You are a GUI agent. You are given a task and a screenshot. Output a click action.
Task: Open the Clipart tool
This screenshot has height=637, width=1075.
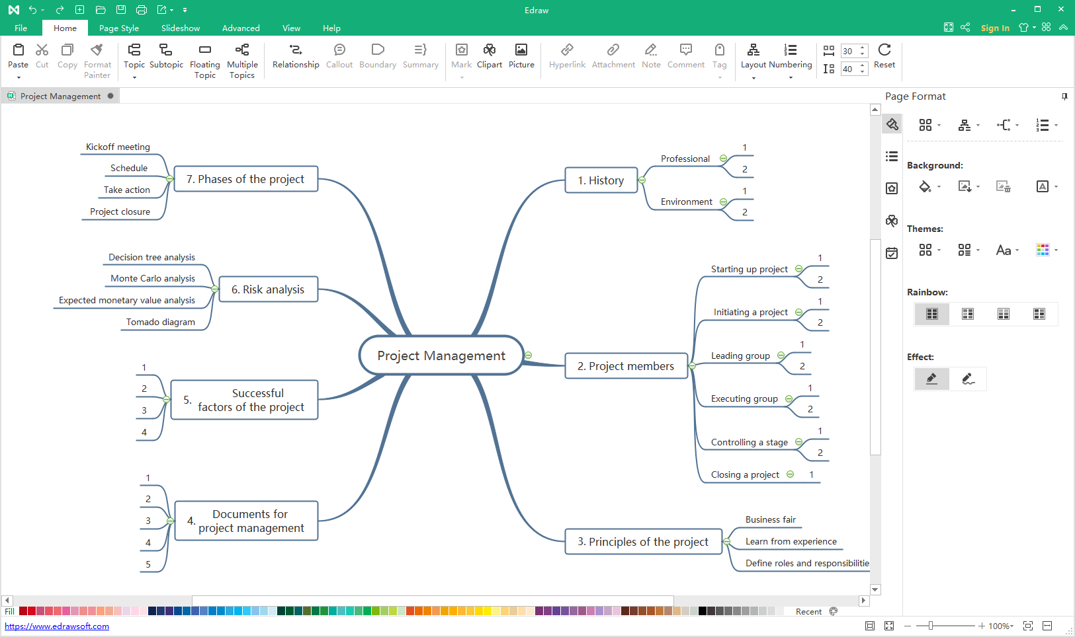click(x=490, y=50)
